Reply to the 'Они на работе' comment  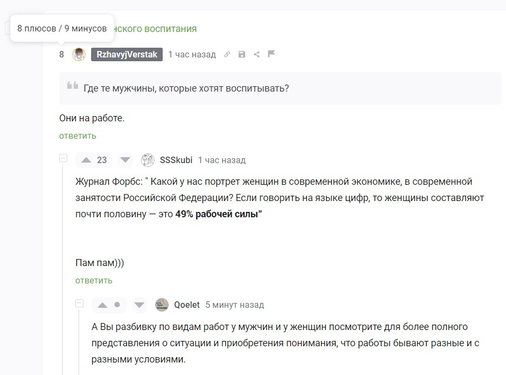pos(78,136)
